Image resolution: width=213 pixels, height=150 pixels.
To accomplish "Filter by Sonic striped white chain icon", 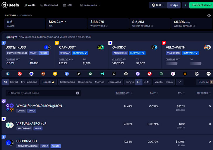I will tap(197, 74).
